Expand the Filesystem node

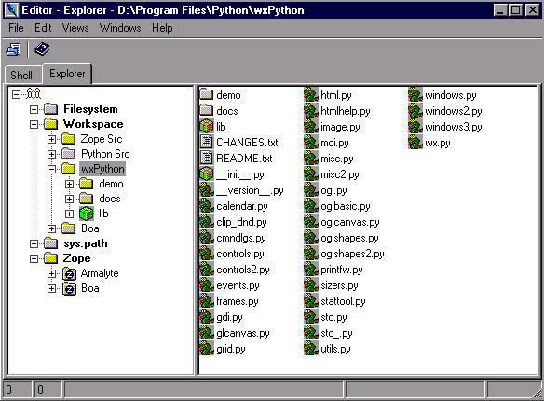click(34, 109)
